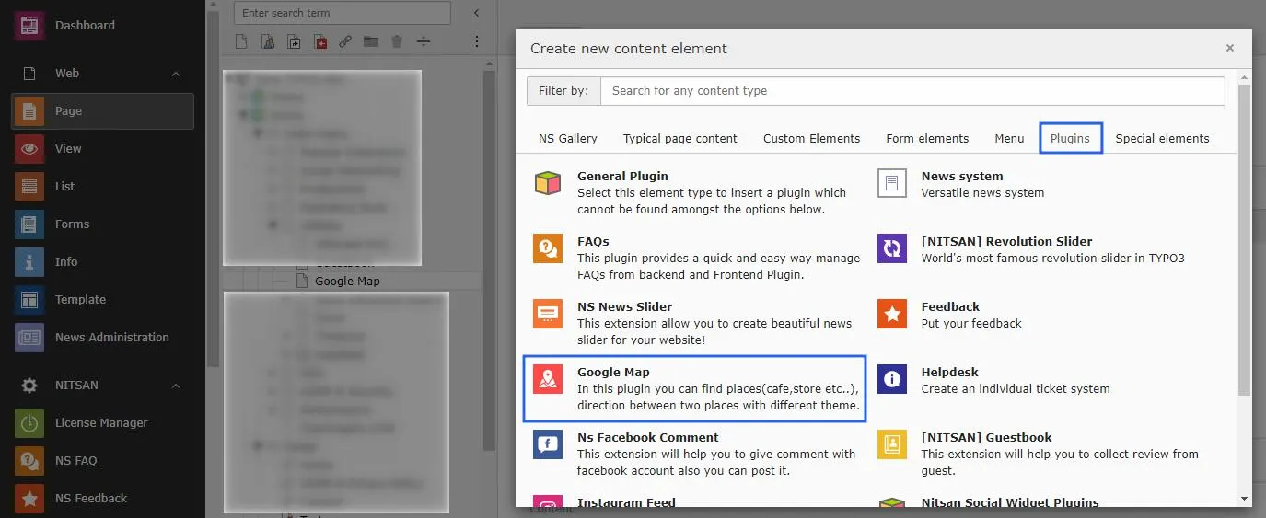This screenshot has width=1266, height=518.
Task: Open the Forms module
Action: (102, 224)
